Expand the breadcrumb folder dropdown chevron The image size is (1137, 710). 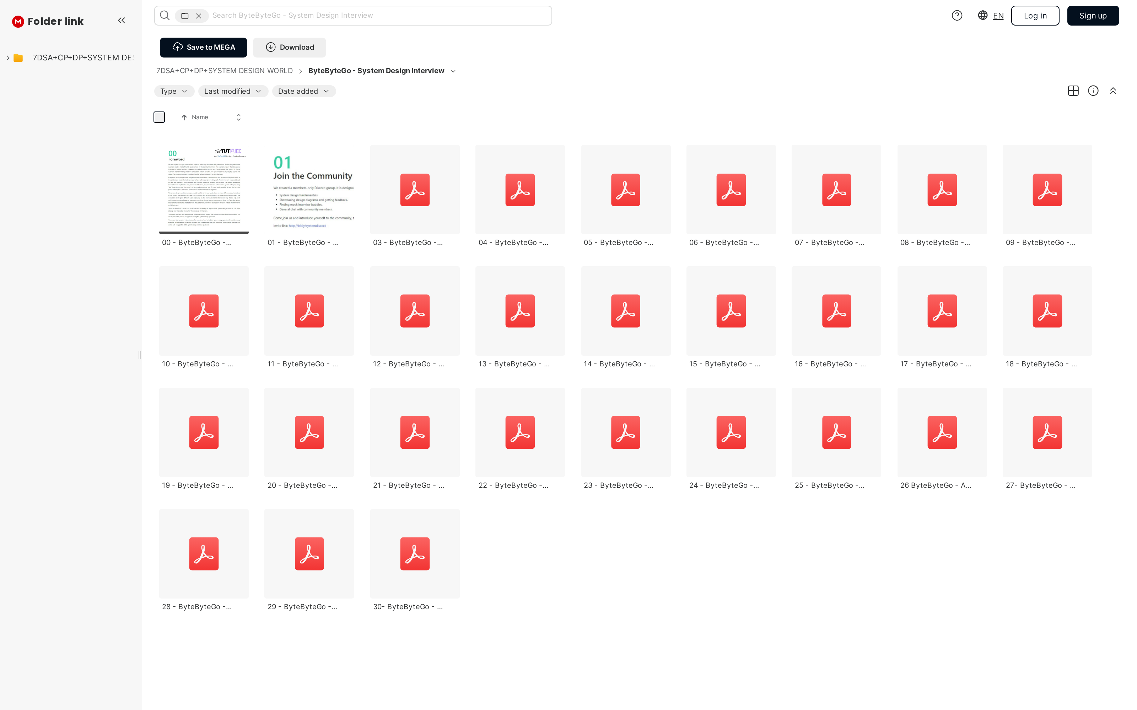[453, 71]
